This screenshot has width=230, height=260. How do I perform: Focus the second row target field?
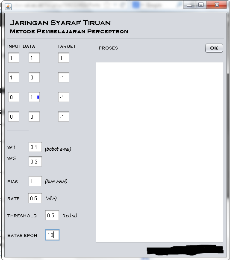[64, 77]
